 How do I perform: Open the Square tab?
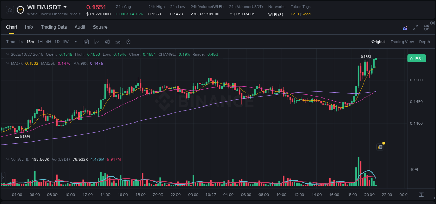coord(100,27)
